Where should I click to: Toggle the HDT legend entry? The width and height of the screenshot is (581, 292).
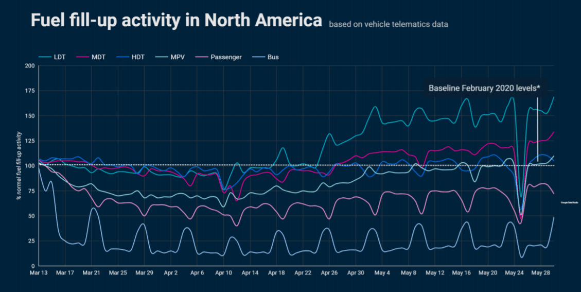tap(130, 57)
